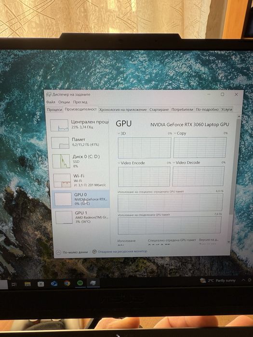
Task: Click scrollbar up arrow in GPU pane
Action: point(239,117)
